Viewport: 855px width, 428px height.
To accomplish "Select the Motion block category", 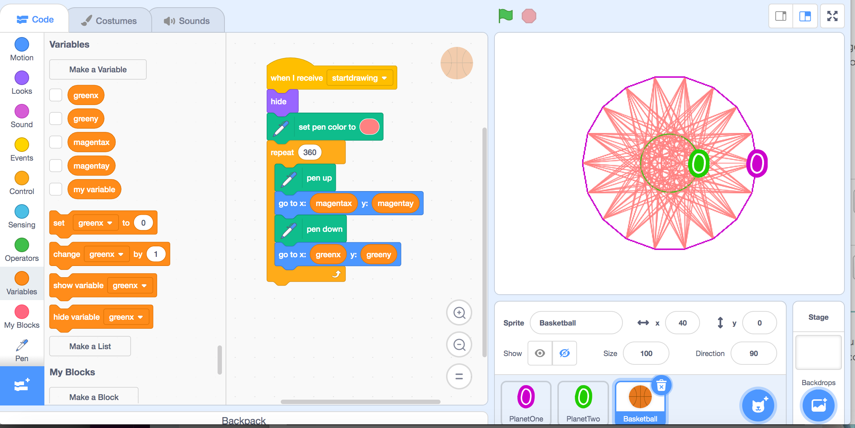I will 21,49.
